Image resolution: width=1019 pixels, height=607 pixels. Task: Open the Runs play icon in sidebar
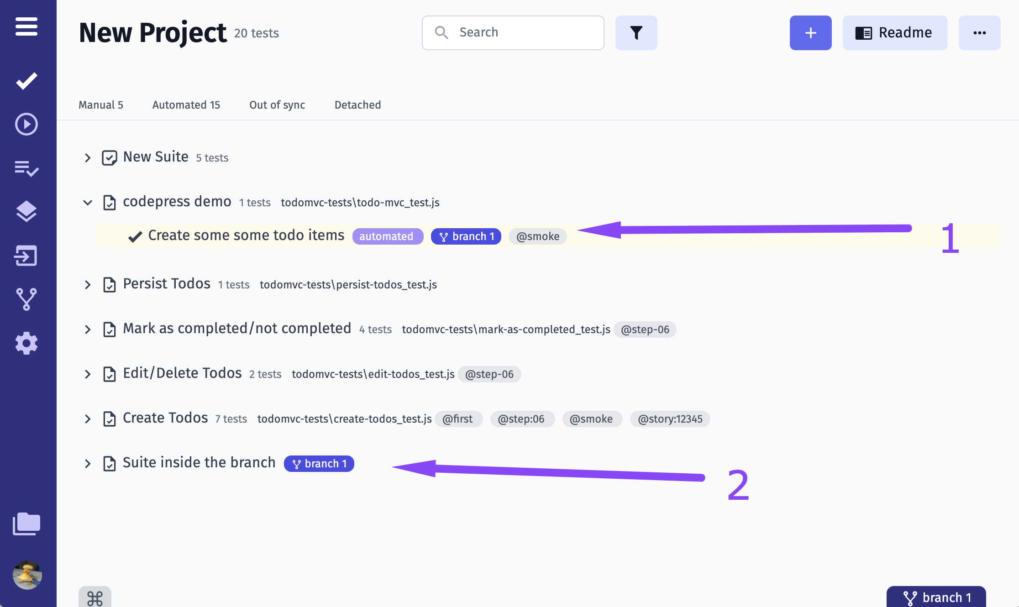[x=26, y=124]
